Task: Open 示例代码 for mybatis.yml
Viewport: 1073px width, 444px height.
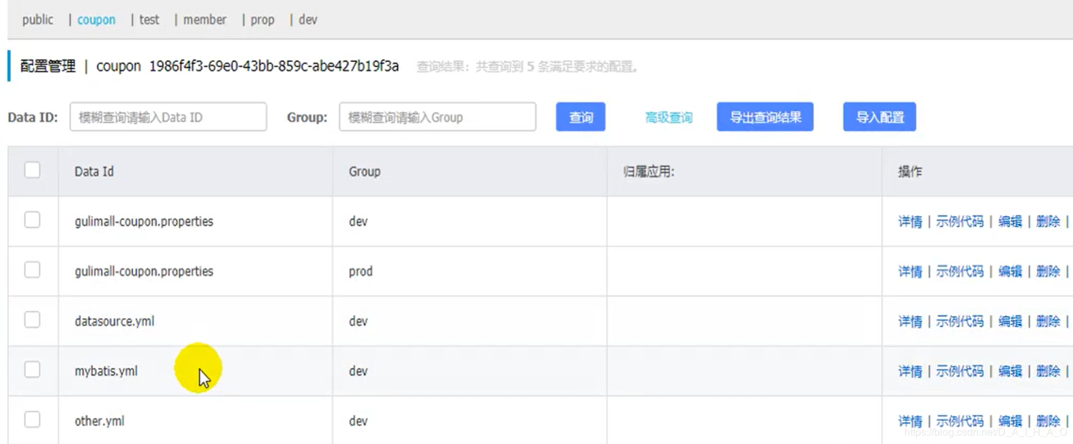Action: click(x=960, y=371)
